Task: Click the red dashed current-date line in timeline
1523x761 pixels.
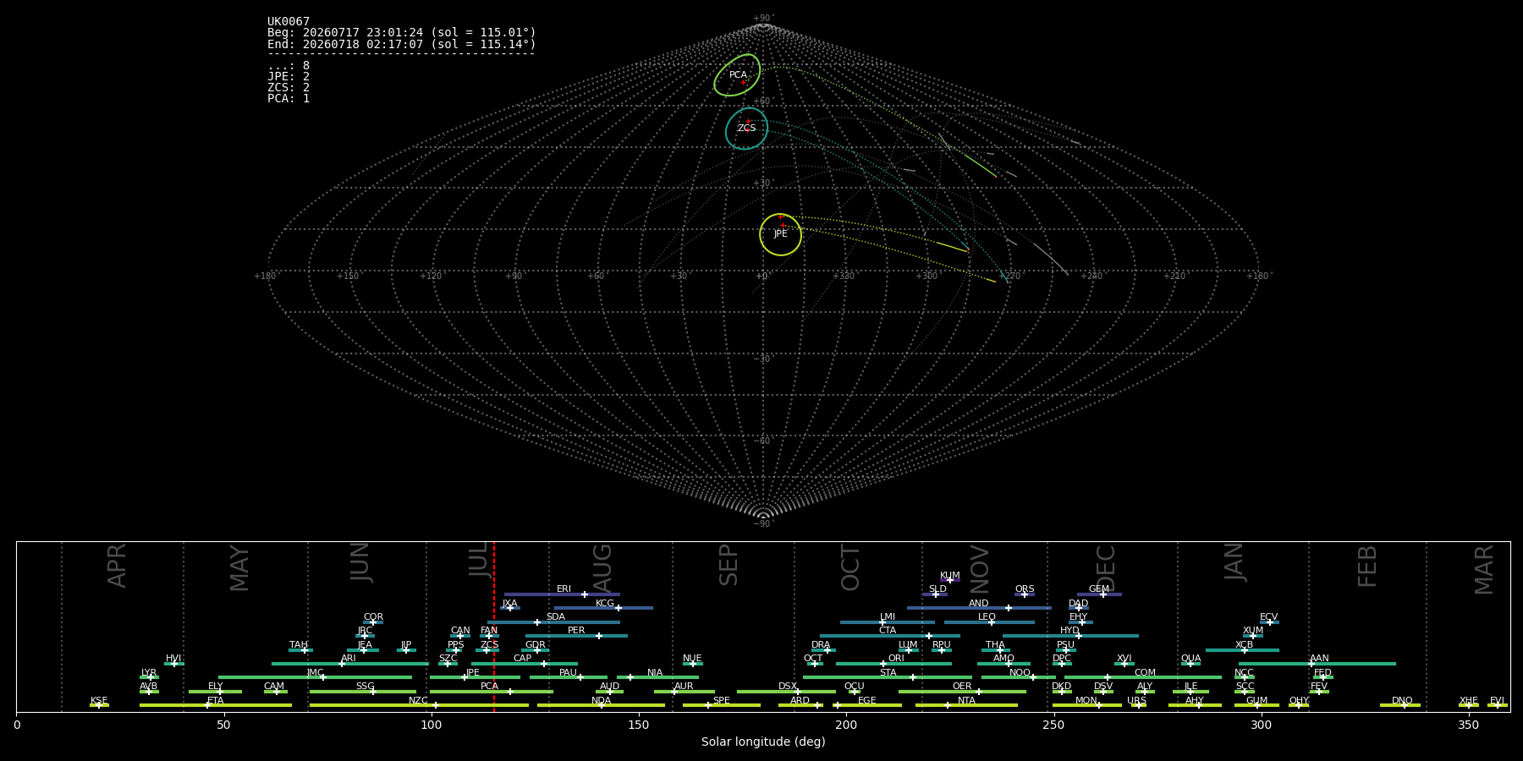Action: tap(494, 627)
